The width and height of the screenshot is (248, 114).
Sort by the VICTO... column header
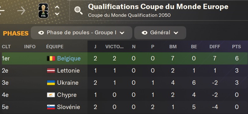(x=114, y=47)
